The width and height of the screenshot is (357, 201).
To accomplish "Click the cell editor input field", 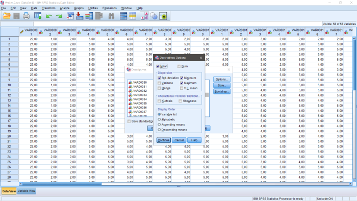I will coord(177,23).
